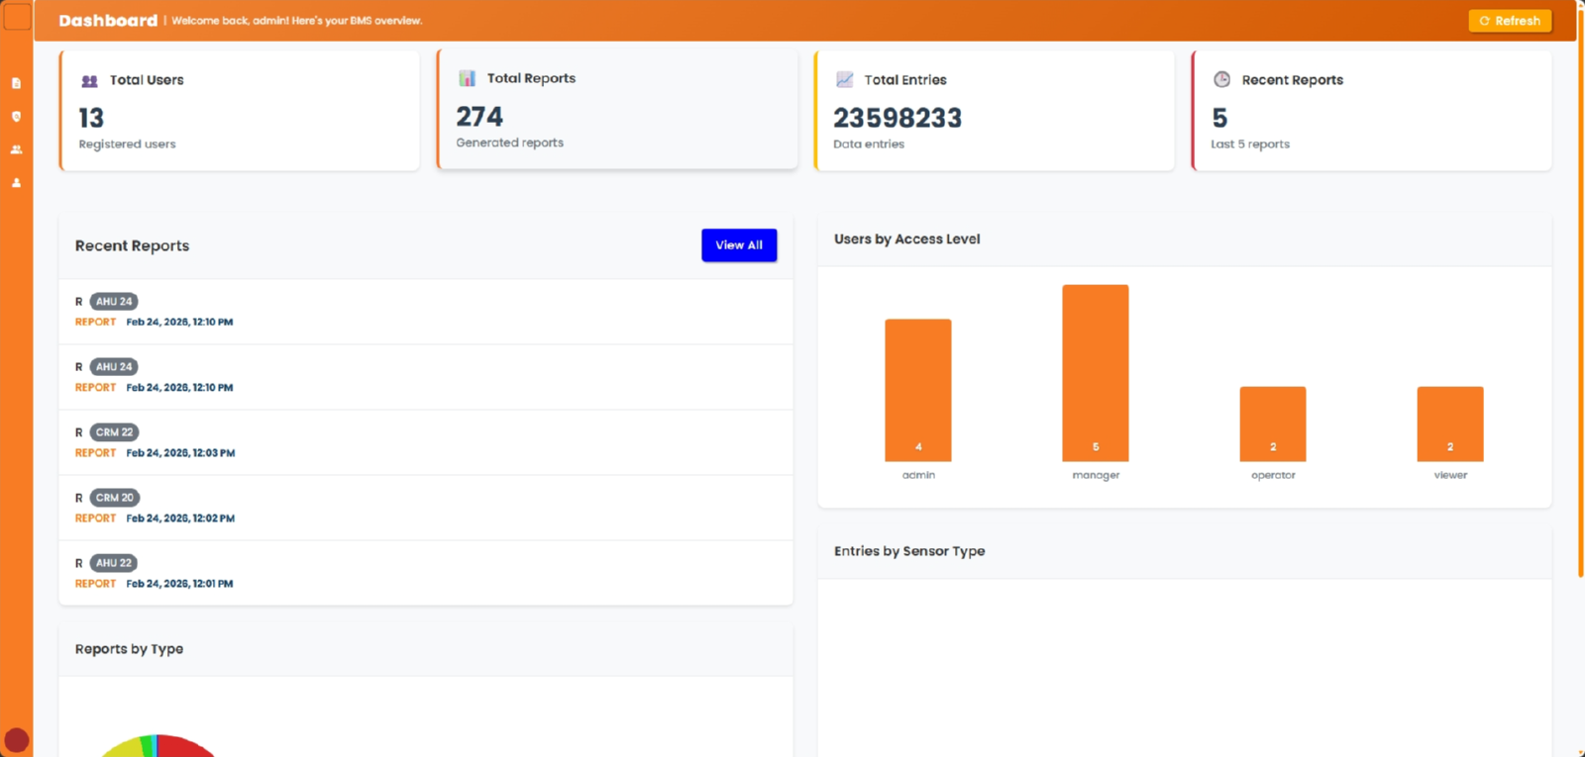Open the AHU 22 report entry

[426, 573]
